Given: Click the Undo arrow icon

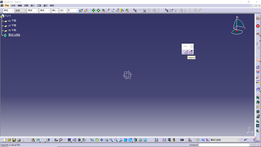Looking at the screenshot, I should [x=38, y=140].
